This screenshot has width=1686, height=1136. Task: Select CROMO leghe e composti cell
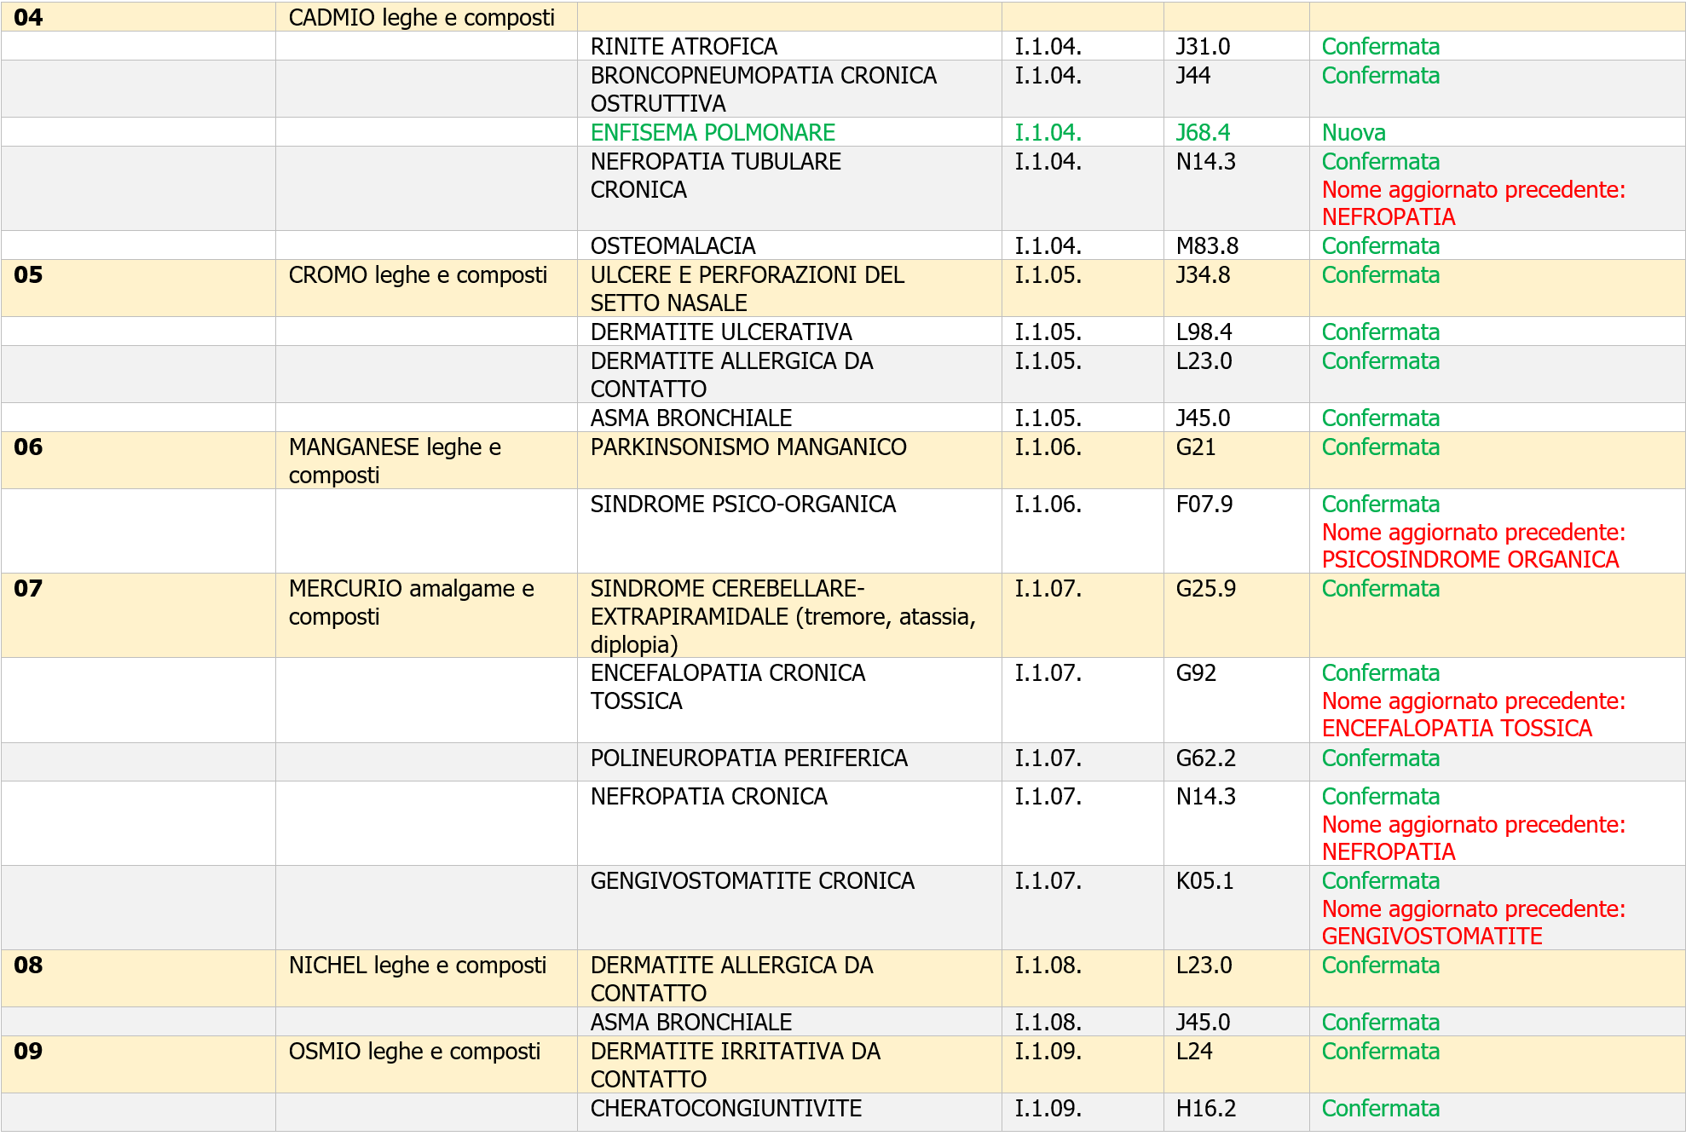click(x=418, y=275)
